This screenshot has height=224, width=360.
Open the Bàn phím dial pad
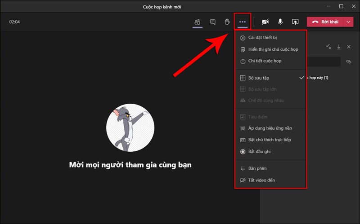(x=271, y=168)
